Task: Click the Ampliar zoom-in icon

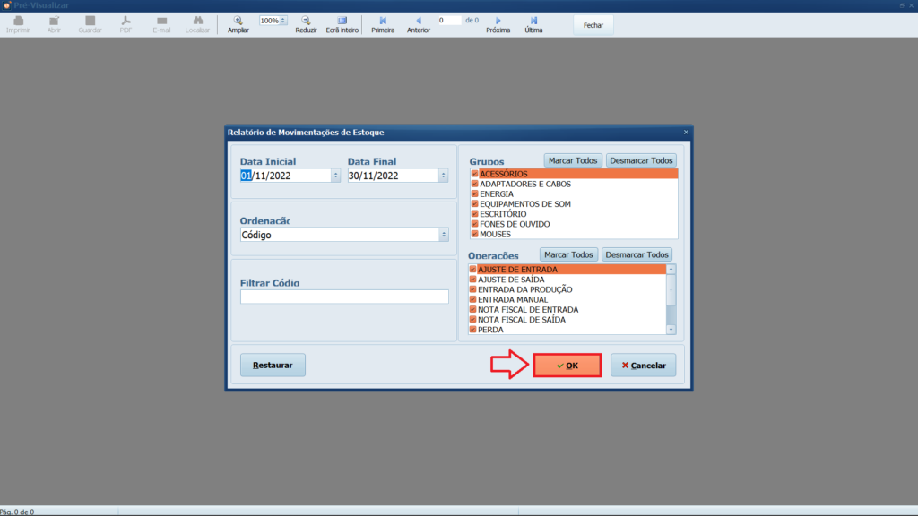Action: tap(238, 20)
